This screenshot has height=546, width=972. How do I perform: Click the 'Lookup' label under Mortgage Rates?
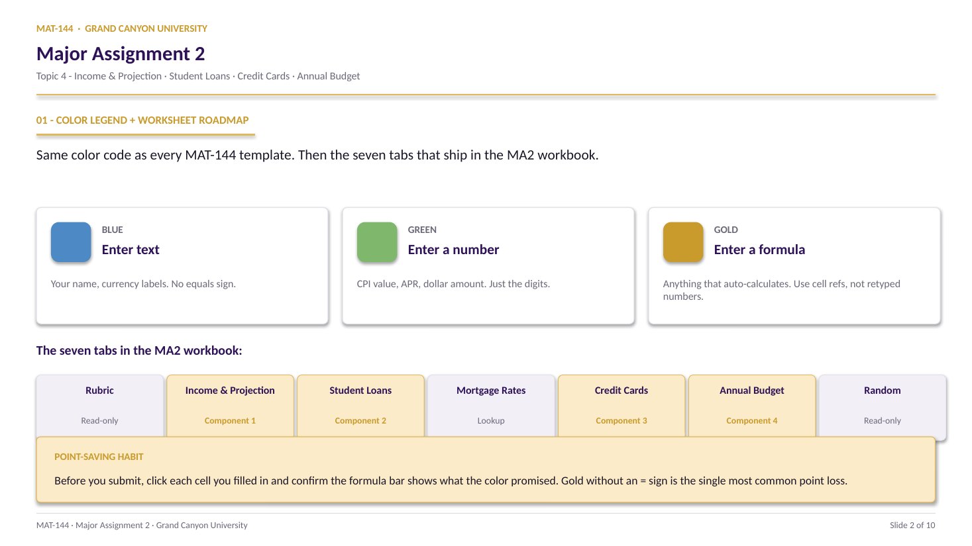coord(491,420)
